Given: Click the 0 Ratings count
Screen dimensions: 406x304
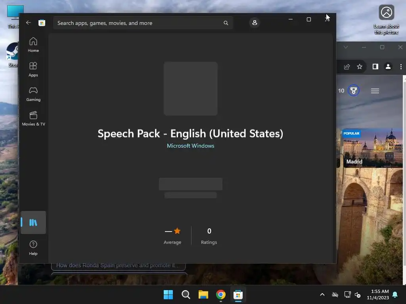Looking at the screenshot, I should (x=209, y=236).
